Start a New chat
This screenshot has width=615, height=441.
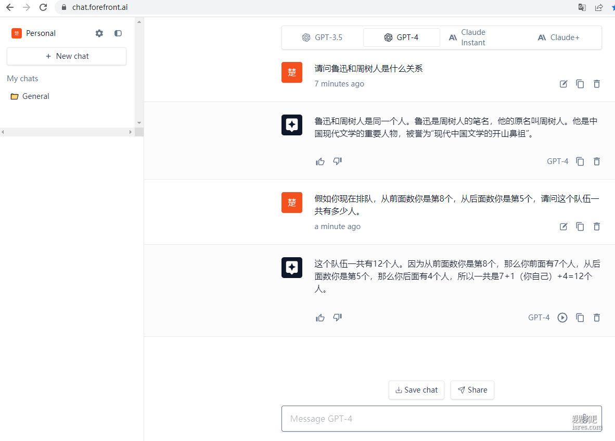tap(67, 56)
